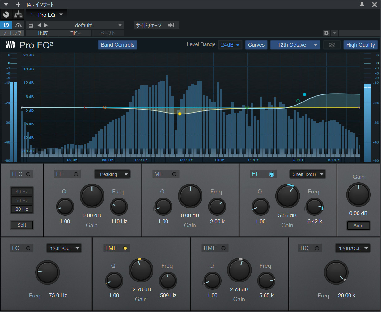Click the LMF gain value -2.78 dB

click(x=141, y=289)
